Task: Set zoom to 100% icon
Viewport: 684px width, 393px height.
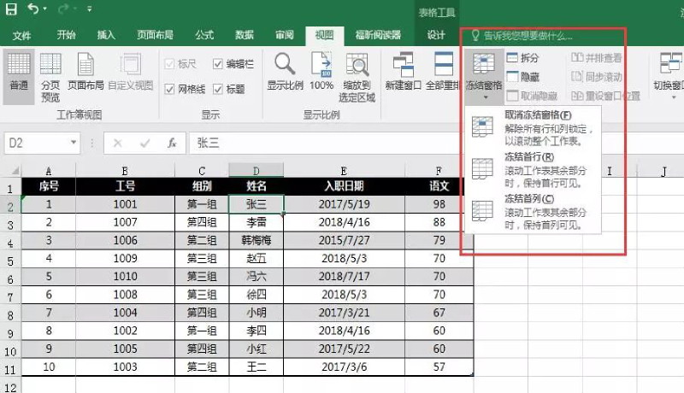Action: 321,70
